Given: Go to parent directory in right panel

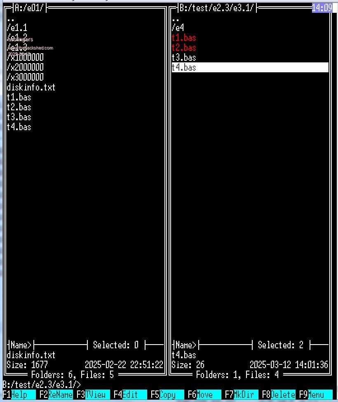Looking at the screenshot, I should [176, 18].
